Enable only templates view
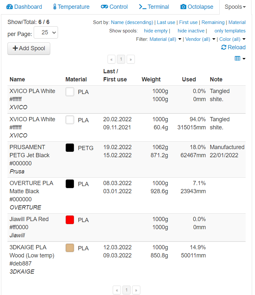 pyautogui.click(x=230, y=31)
